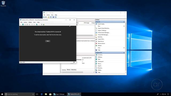Click the Cortana search box on the taskbar
The image size is (171, 96).
(x=20, y=94)
